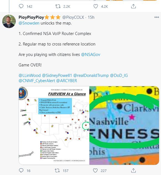161x175 pixels.
Task: Click reply icon on top tweet with 142 replies
Action: click(x=21, y=6)
